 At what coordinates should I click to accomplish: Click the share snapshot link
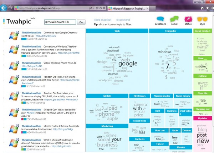103,20
